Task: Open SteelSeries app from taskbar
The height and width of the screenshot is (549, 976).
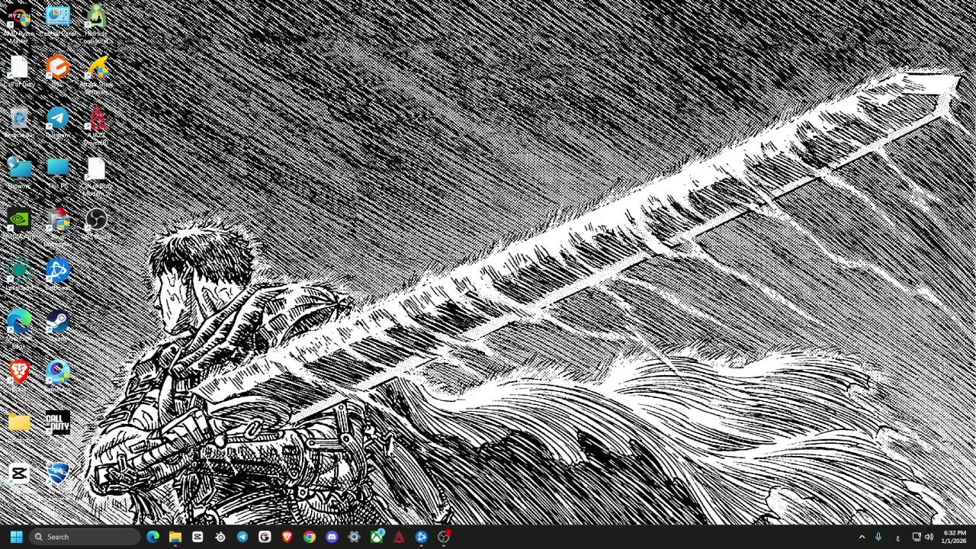Action: coord(220,537)
